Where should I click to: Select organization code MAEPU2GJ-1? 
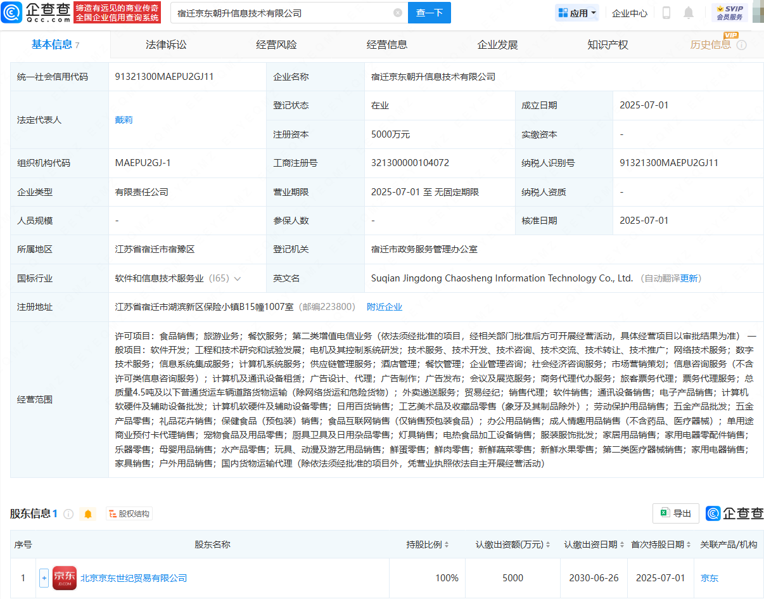143,163
